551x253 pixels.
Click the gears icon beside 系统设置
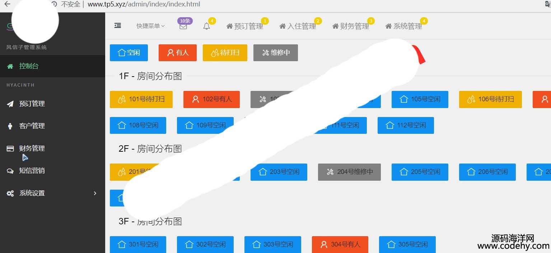pos(10,193)
